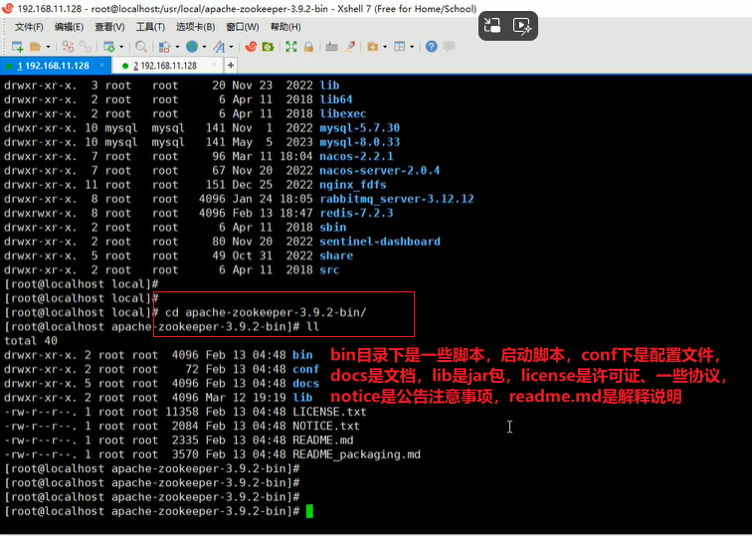Click 'sentinel-dashboard' directory name
The height and width of the screenshot is (536, 752).
[x=380, y=242]
